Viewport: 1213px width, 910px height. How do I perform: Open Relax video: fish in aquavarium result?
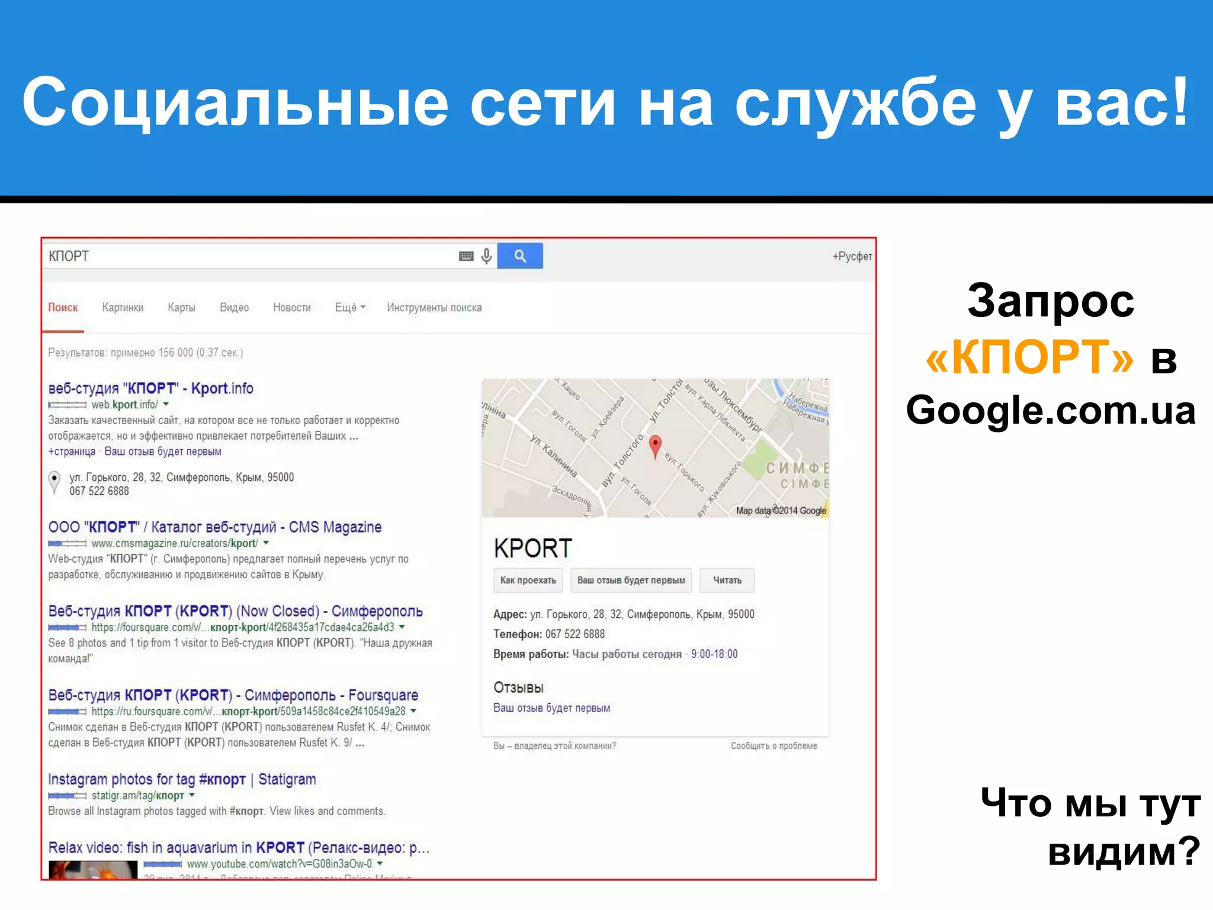(239, 848)
